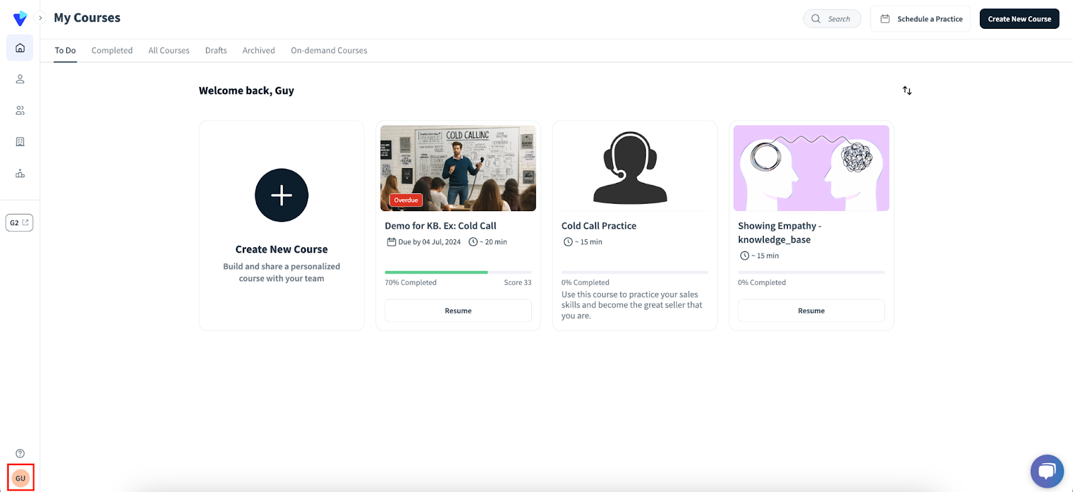Click the G2 external link button
This screenshot has width=1073, height=492.
[x=19, y=223]
